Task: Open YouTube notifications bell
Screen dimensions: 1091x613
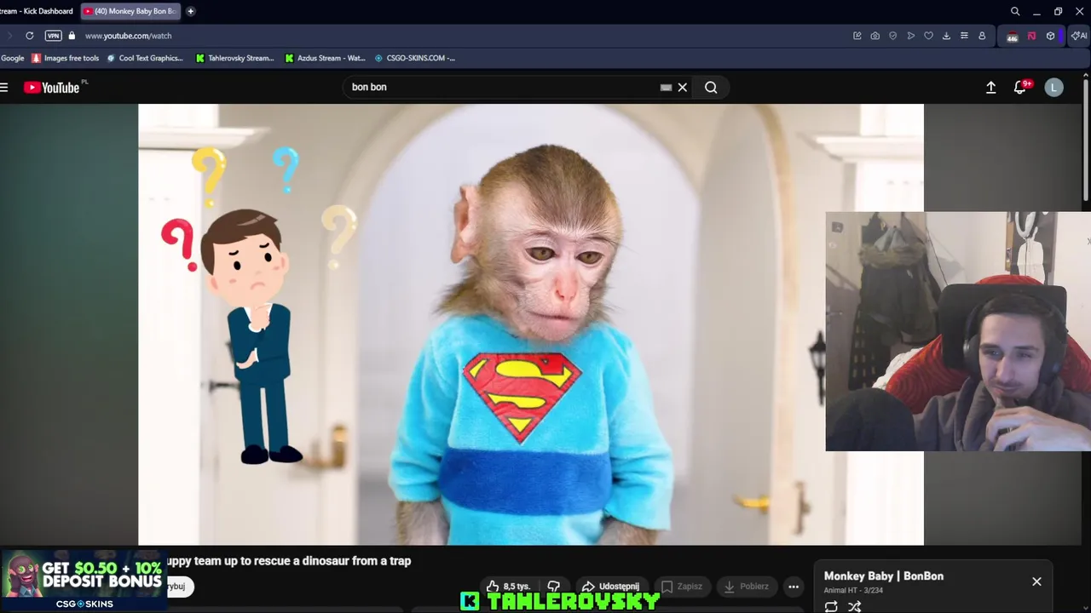Action: 1020,87
